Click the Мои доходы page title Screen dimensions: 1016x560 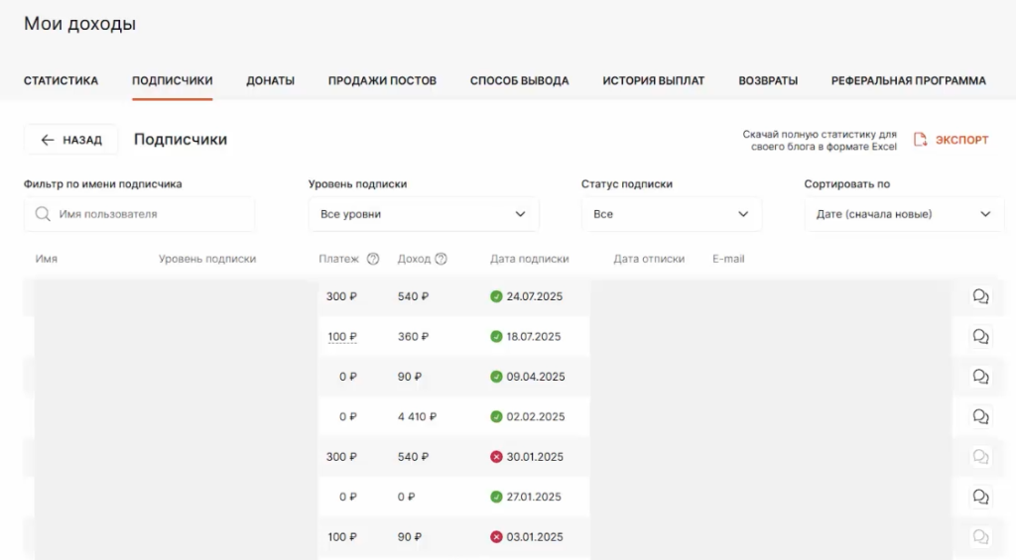pos(79,24)
